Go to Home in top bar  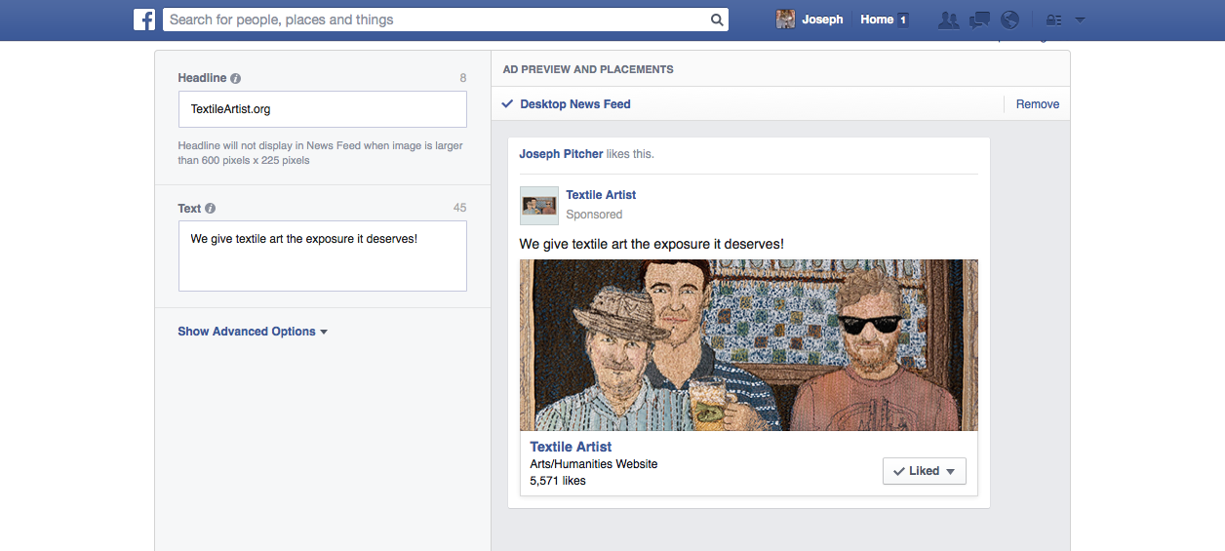(877, 20)
